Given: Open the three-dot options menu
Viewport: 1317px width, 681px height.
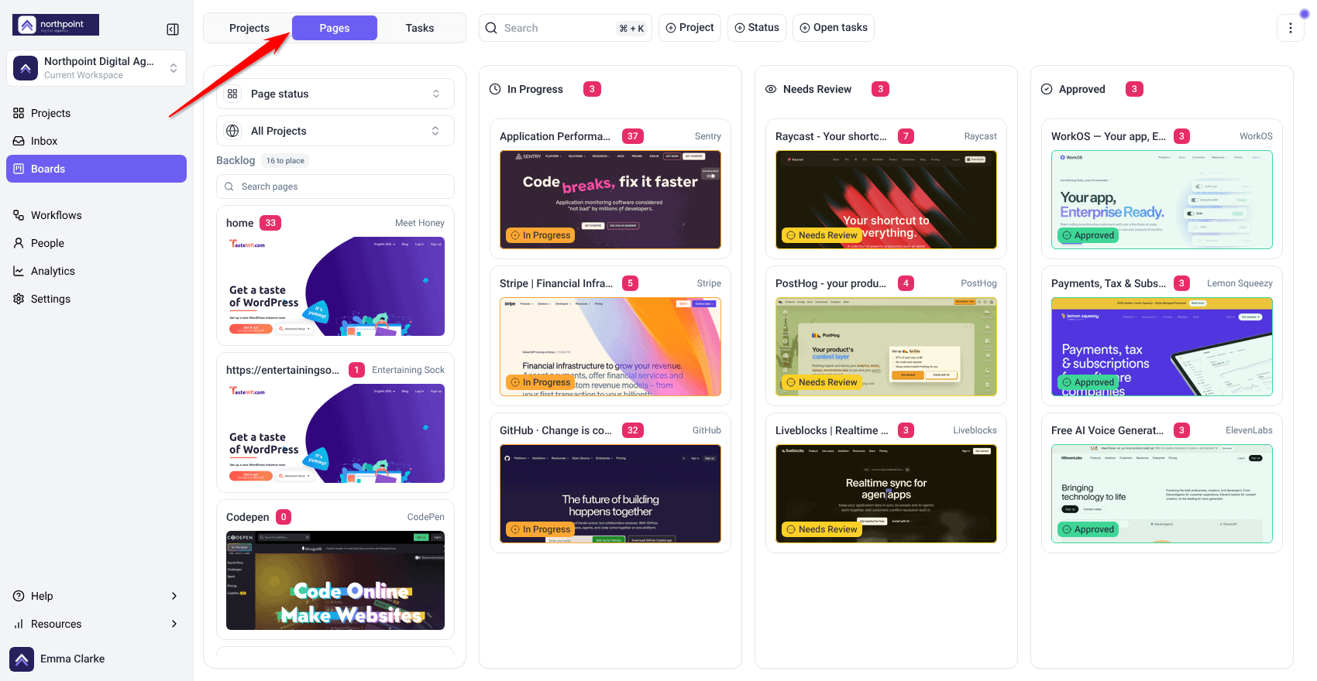Looking at the screenshot, I should tap(1290, 28).
